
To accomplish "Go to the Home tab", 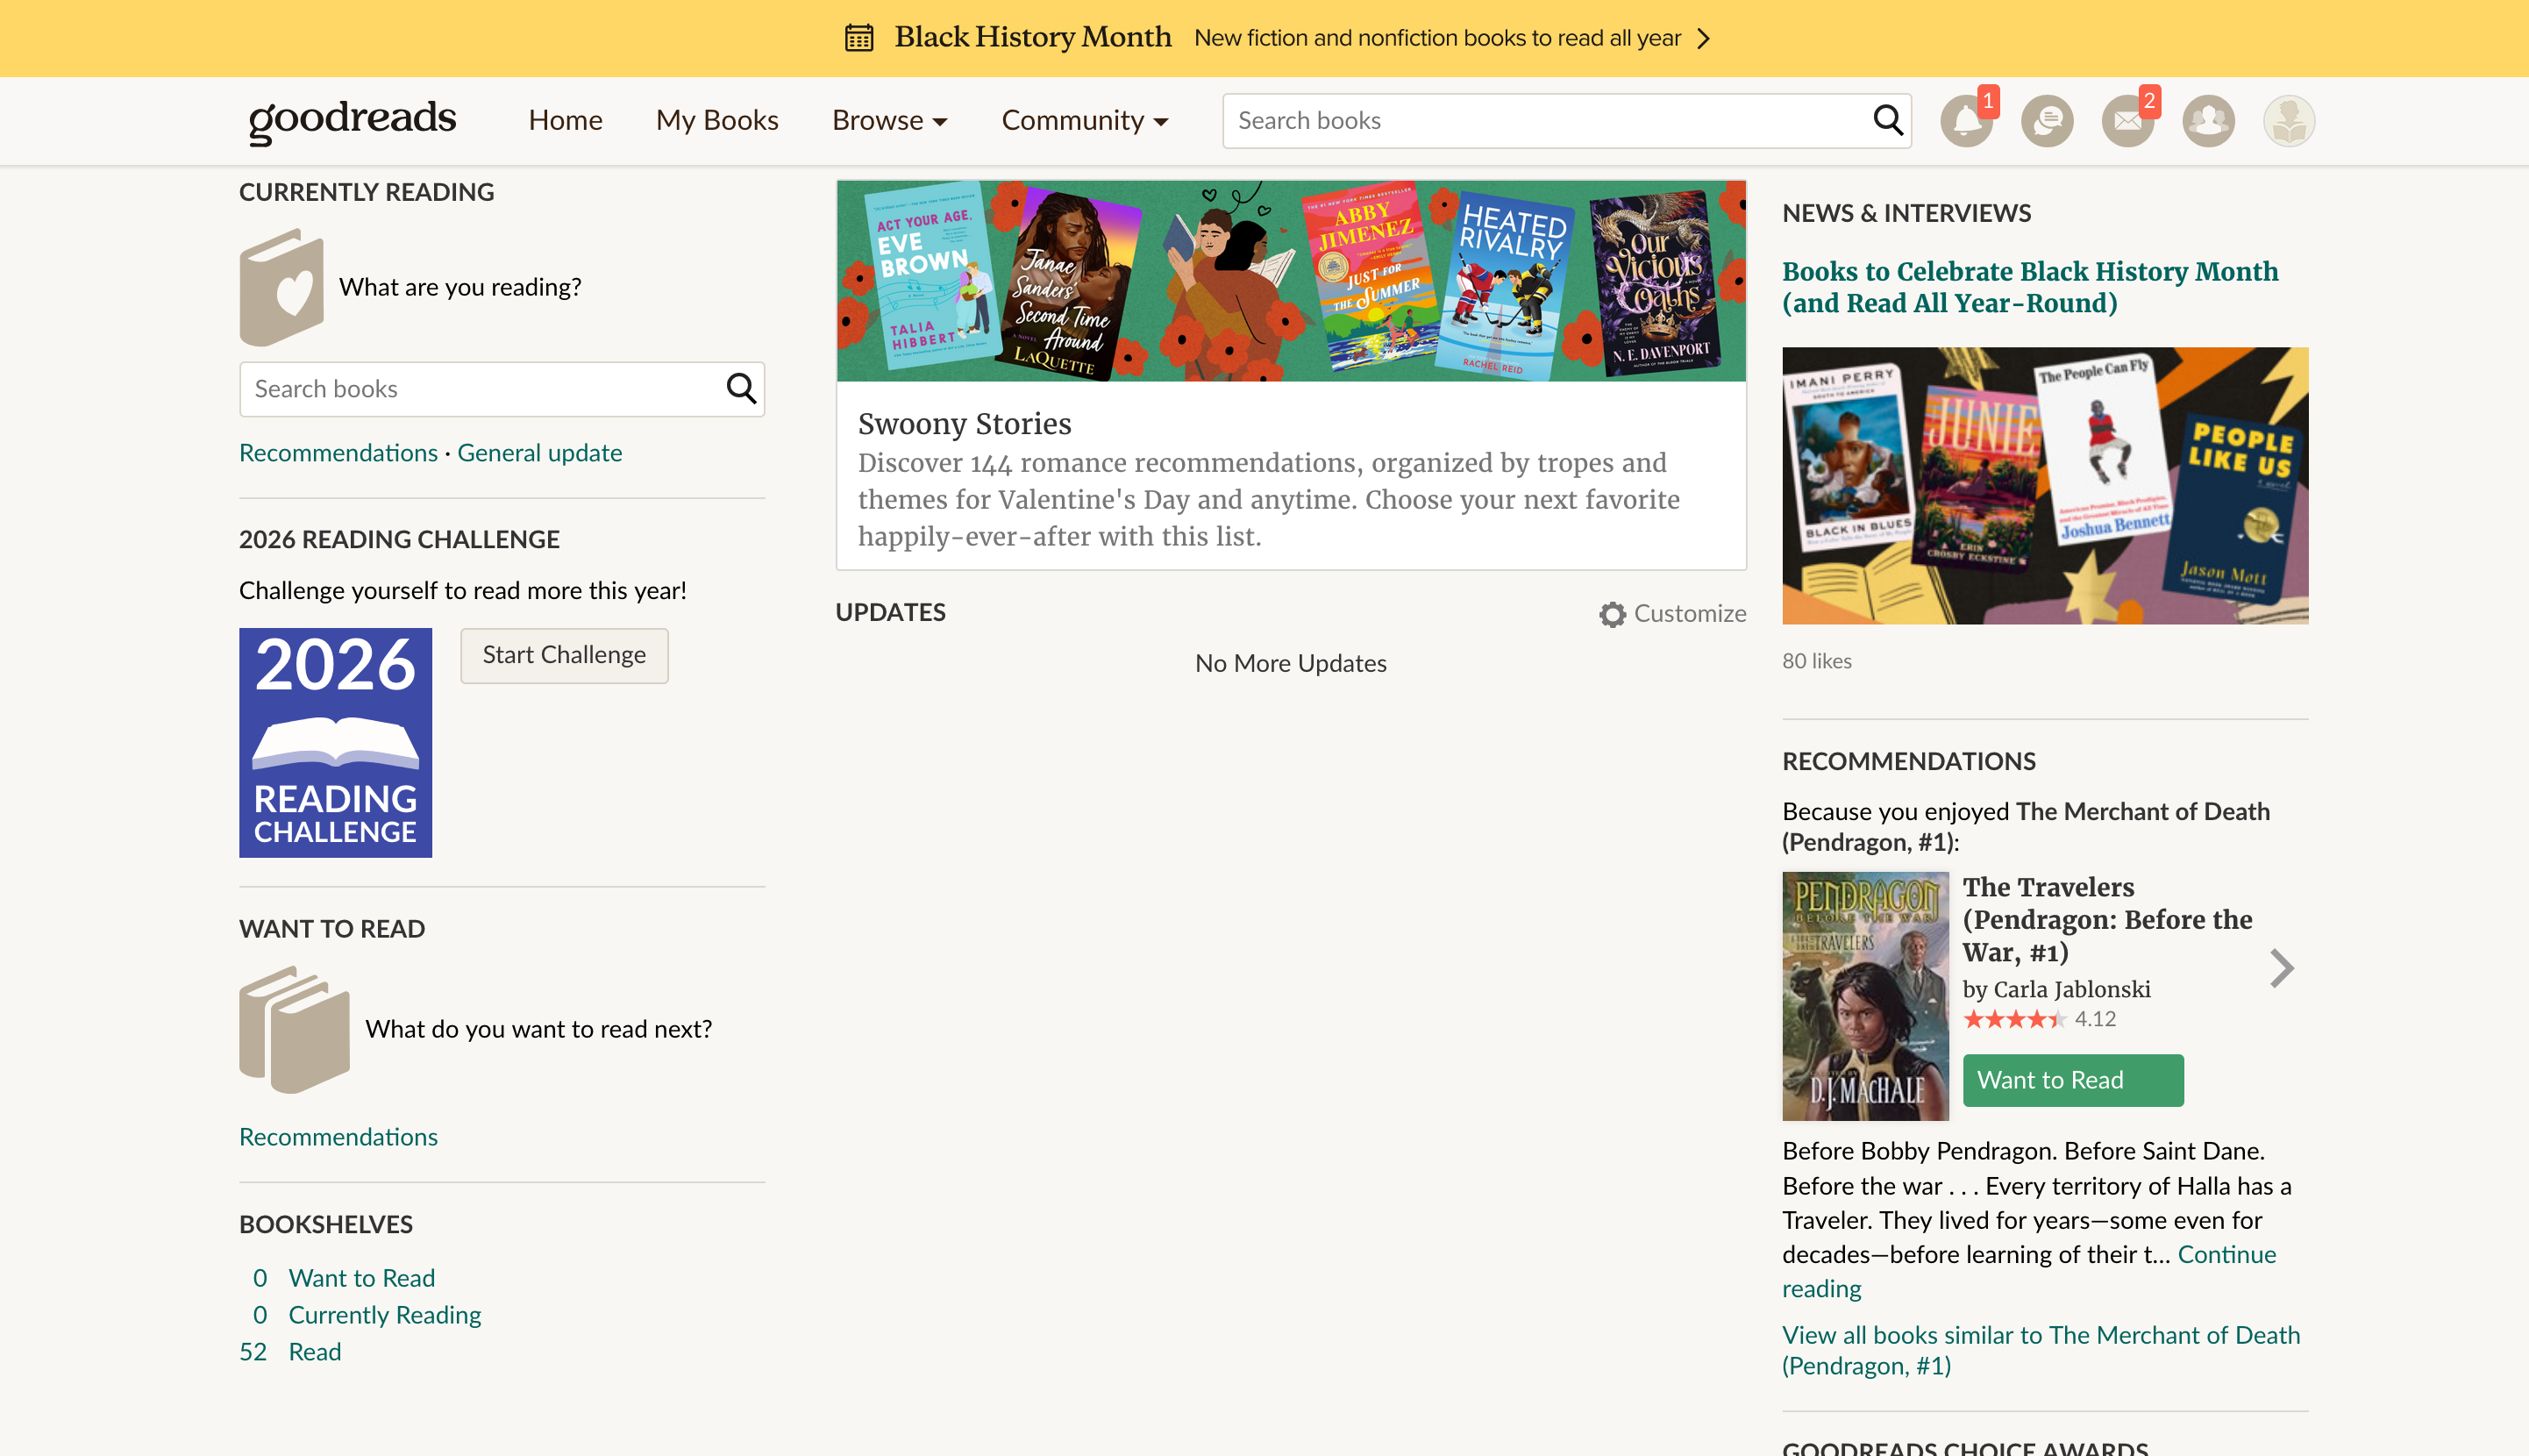I will click(565, 120).
